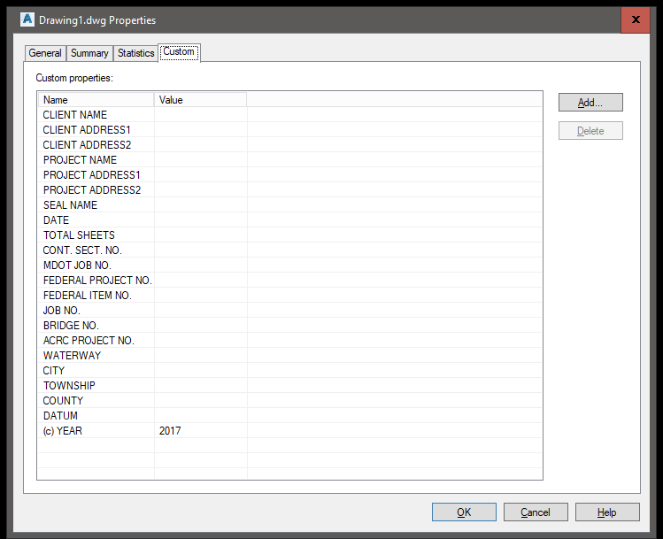Switch to the General tab

pos(45,53)
